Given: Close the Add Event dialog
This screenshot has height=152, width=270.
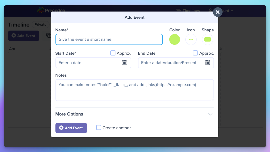Looking at the screenshot, I should coord(218,12).
